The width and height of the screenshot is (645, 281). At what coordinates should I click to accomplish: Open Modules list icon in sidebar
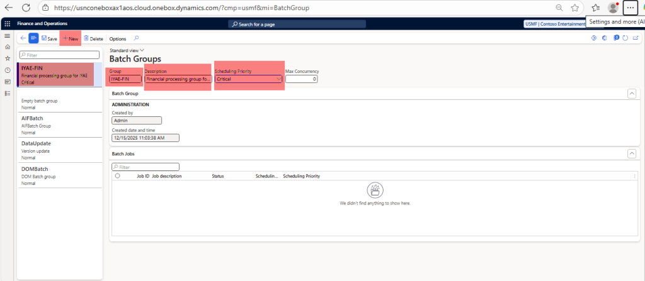(x=7, y=93)
